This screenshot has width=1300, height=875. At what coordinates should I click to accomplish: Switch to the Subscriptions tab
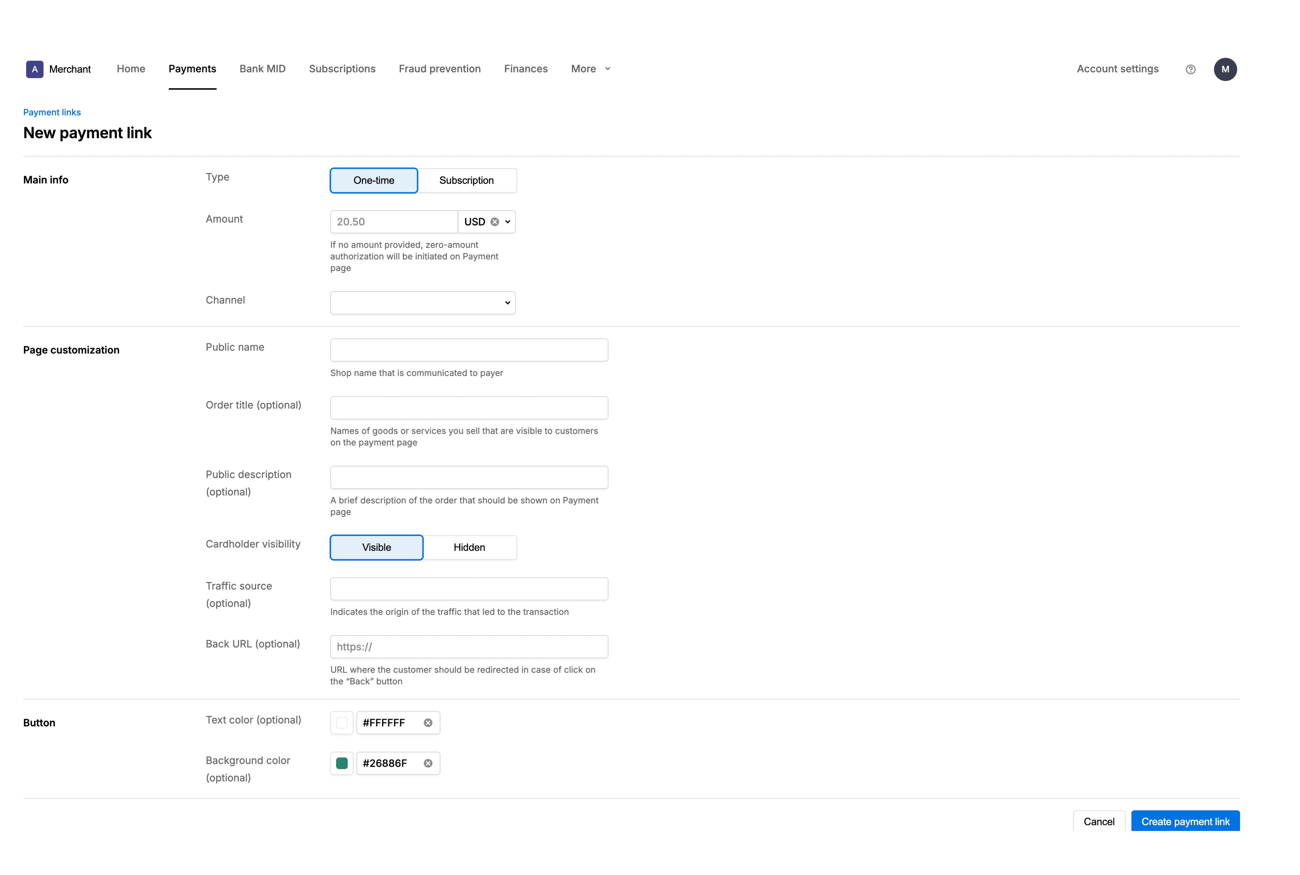[x=342, y=69]
